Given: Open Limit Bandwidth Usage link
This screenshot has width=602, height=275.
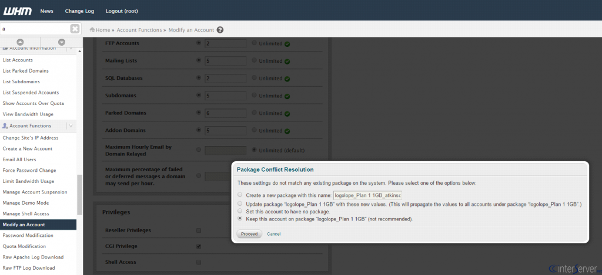Looking at the screenshot, I should point(28,181).
